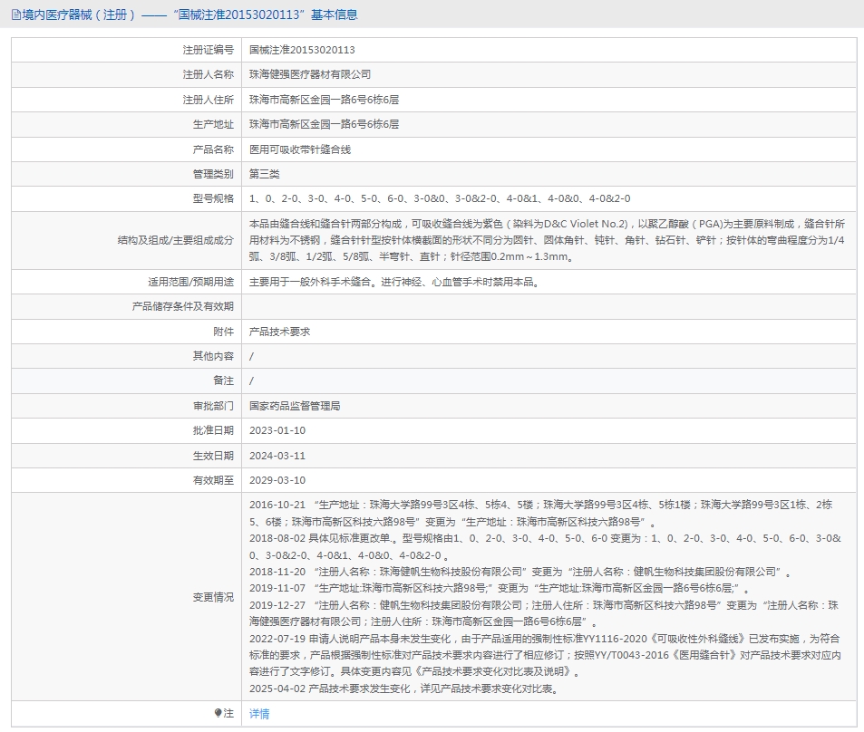Select the 2025-04-02 change record
864x732 pixels.
click(x=405, y=689)
